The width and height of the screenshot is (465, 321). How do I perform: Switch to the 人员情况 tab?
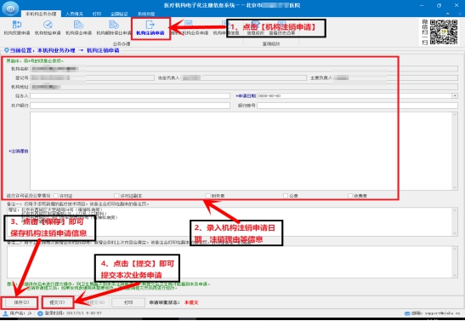74,14
